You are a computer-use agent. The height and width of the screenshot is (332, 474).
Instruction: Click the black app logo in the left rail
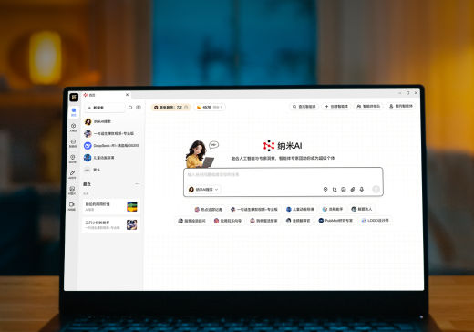(x=74, y=98)
